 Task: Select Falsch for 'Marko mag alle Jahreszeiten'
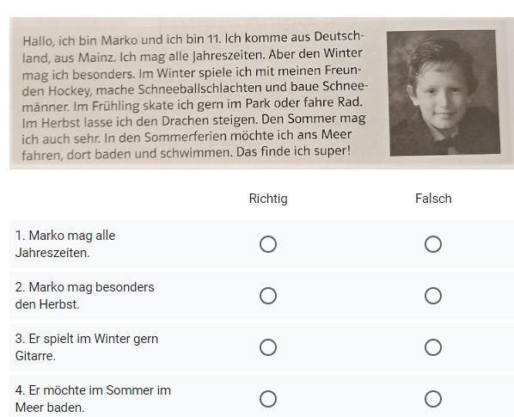coord(432,244)
